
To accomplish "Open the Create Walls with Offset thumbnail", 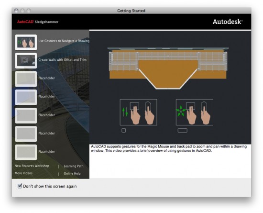I will click(26, 61).
